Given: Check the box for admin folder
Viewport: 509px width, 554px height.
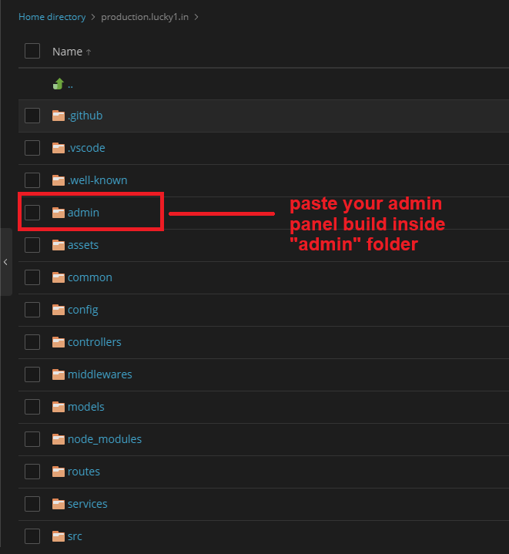Looking at the screenshot, I should tap(32, 213).
